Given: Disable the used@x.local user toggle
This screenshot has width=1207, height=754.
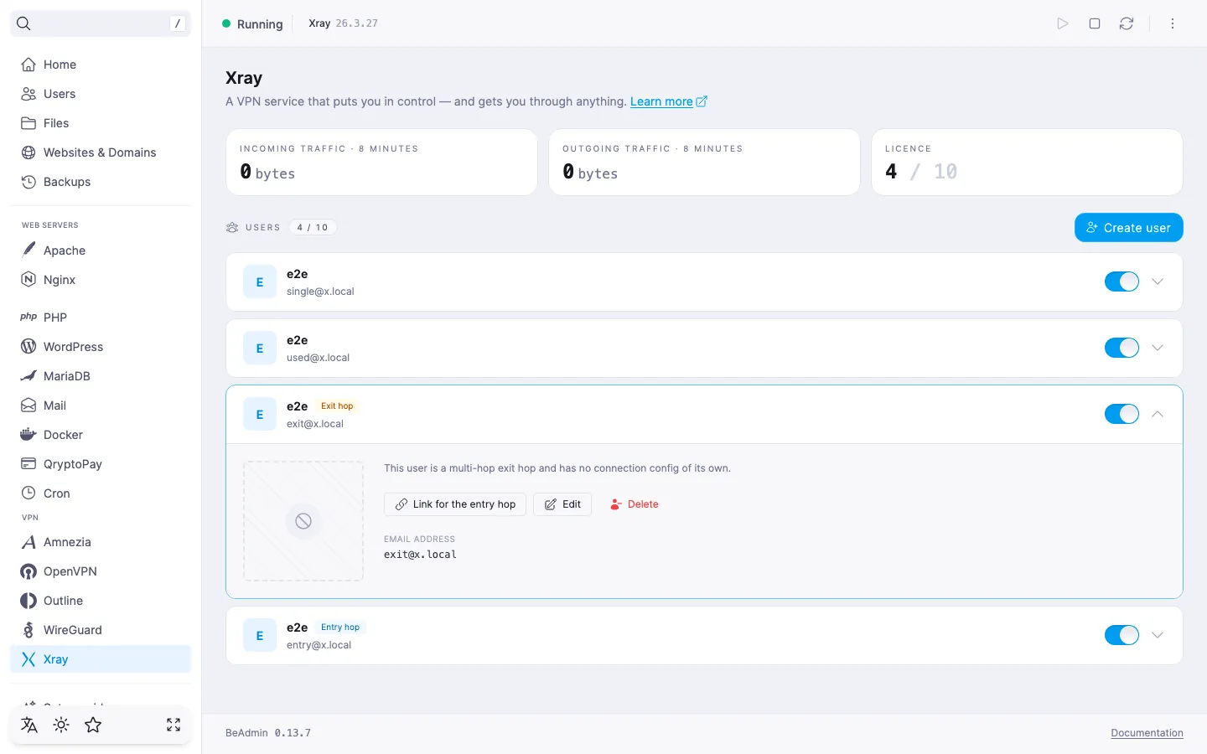Looking at the screenshot, I should click(1122, 348).
